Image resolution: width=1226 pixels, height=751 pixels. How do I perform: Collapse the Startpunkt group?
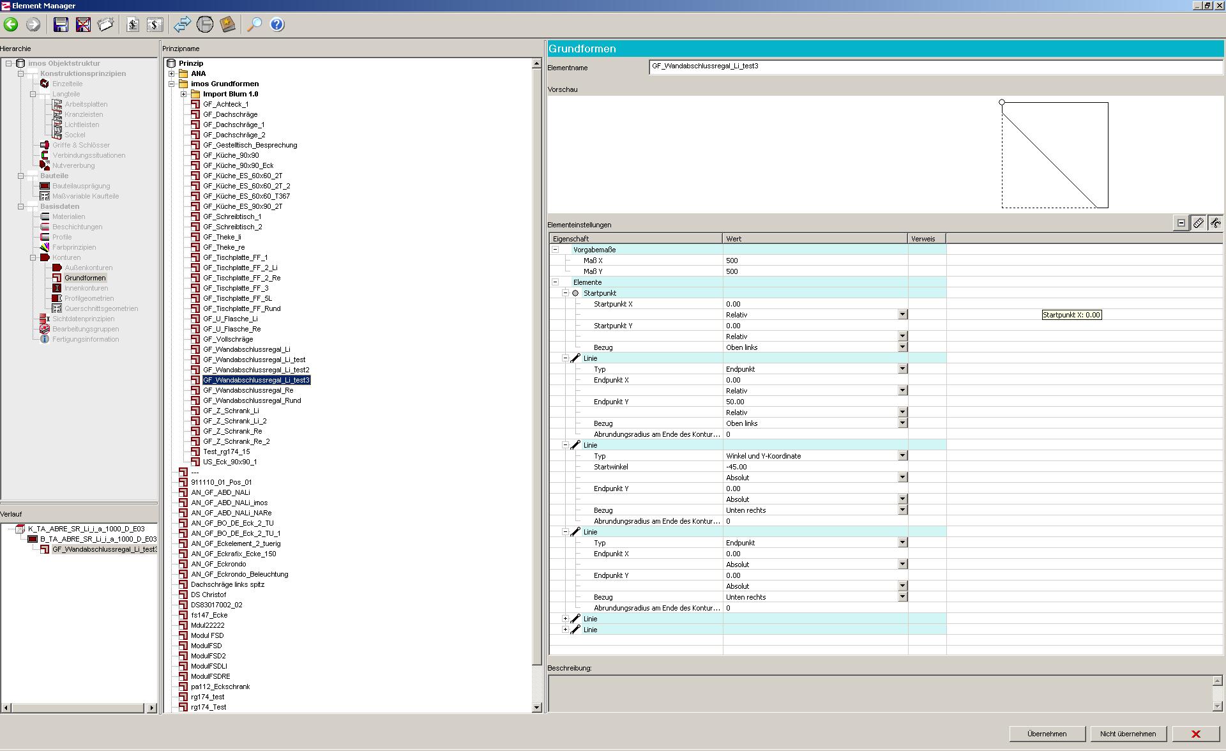tap(565, 293)
